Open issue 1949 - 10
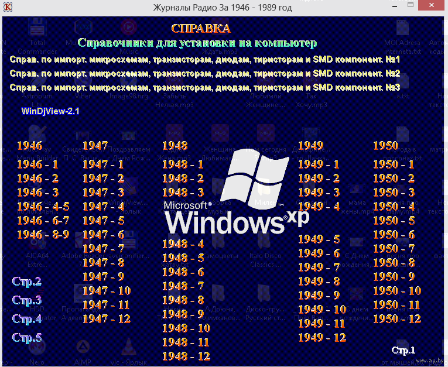Screen dimensions: 448x367 pos(322,309)
